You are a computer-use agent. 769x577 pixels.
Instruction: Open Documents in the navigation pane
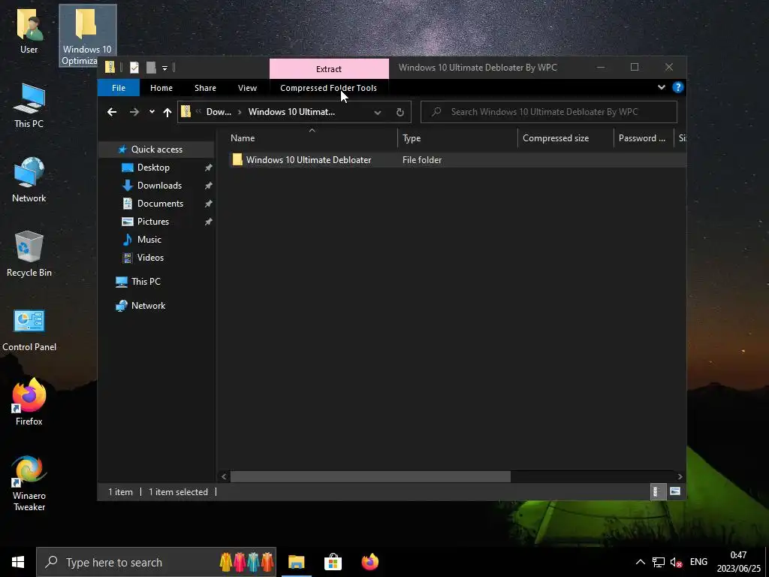[x=160, y=204]
